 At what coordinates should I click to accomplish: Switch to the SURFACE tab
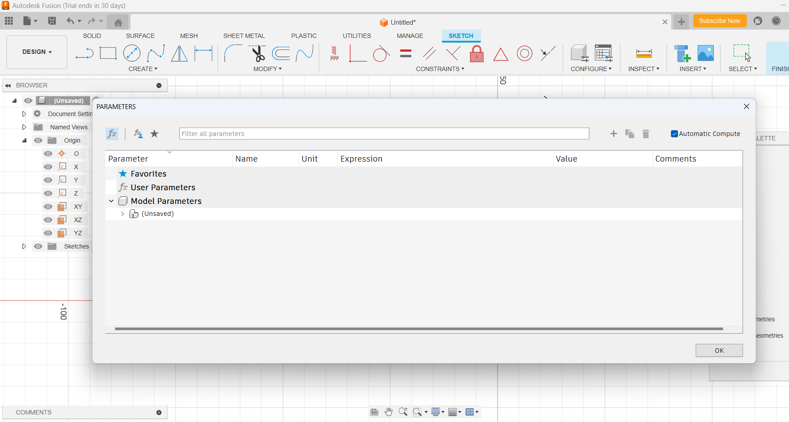(x=140, y=36)
